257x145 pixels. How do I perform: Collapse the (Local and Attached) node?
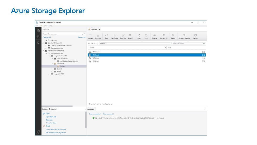coord(43,43)
